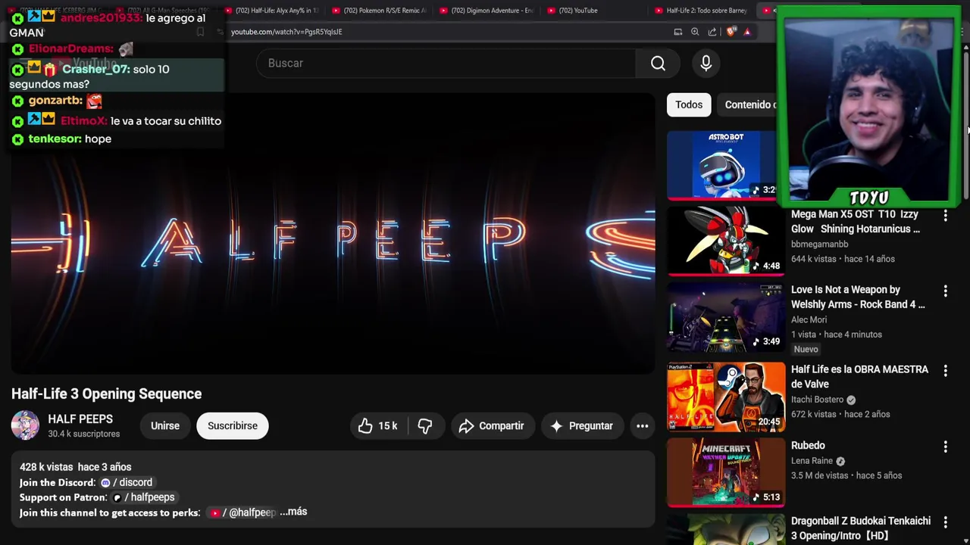This screenshot has width=970, height=545.
Task: Open Mega Man X5 OST thumbnail
Action: pyautogui.click(x=726, y=241)
